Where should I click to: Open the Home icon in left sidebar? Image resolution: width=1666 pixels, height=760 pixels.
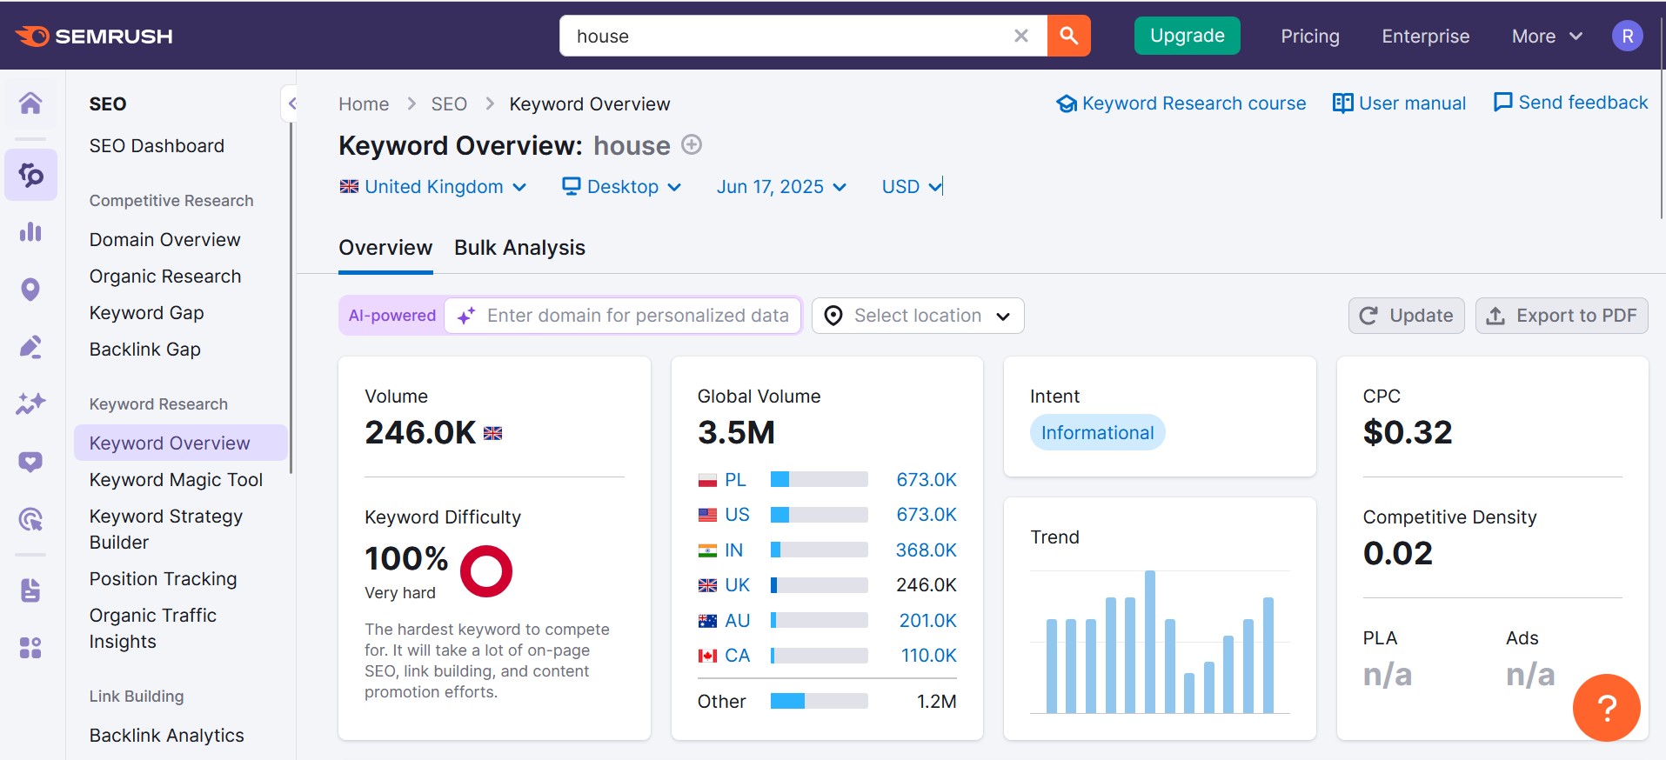pyautogui.click(x=30, y=103)
